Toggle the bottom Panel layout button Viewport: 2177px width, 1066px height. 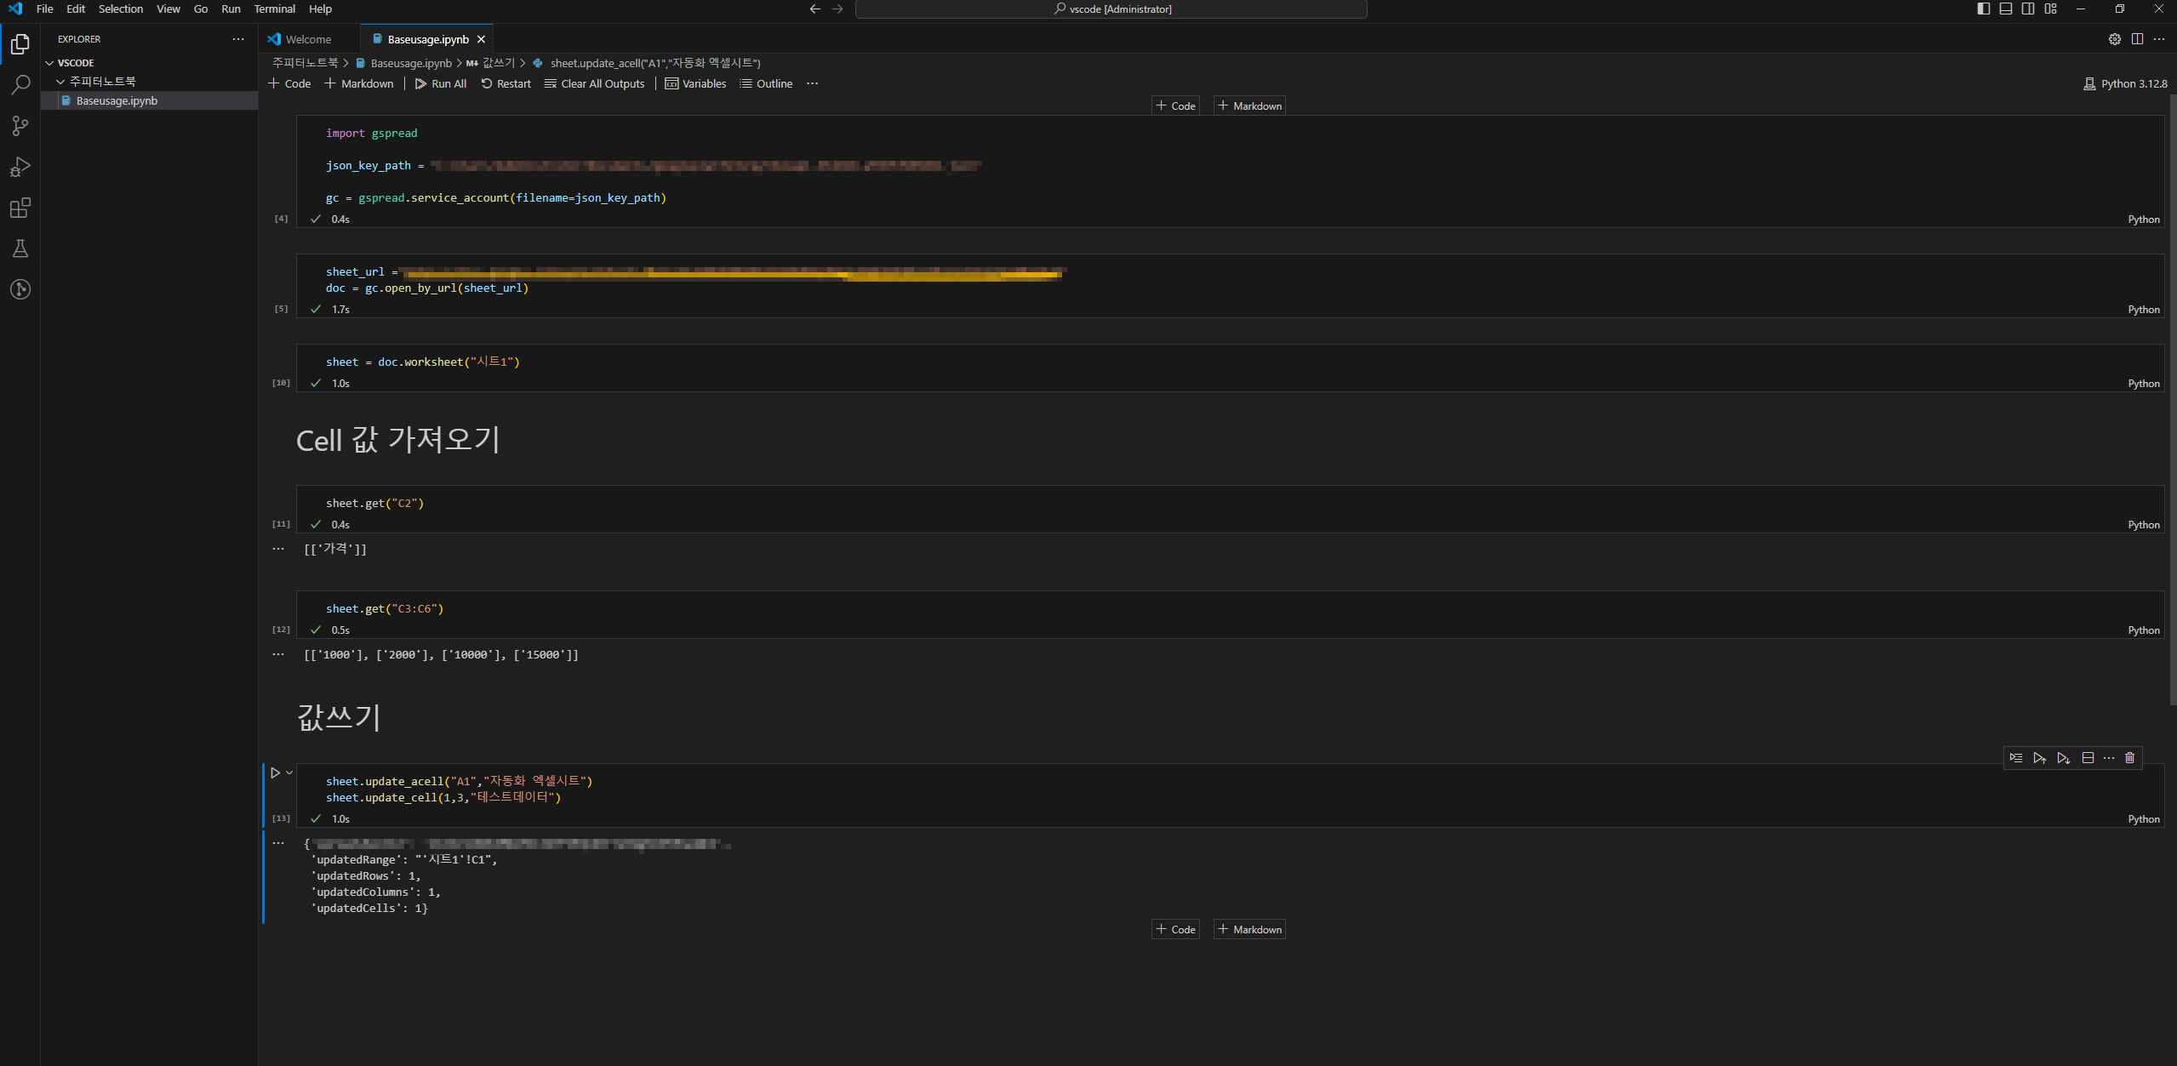pos(2006,9)
